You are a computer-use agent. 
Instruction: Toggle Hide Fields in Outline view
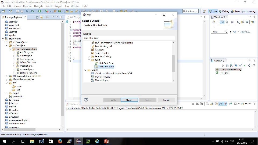[x=236, y=66]
